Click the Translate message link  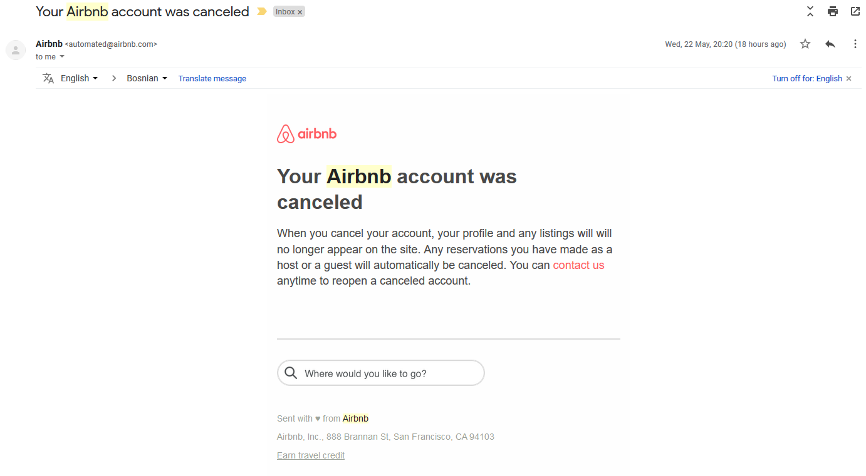point(212,79)
